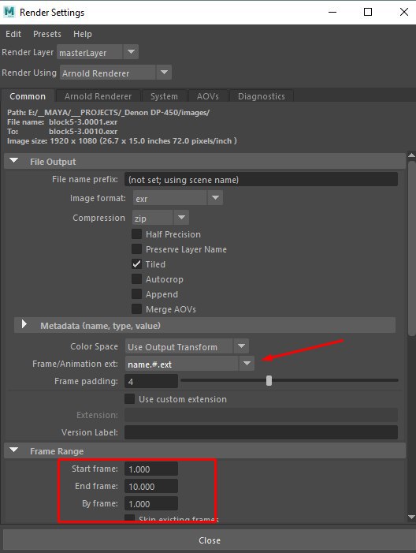Open the Image format exr dropdown
Viewport: 416px width, 553px height.
pyautogui.click(x=177, y=198)
